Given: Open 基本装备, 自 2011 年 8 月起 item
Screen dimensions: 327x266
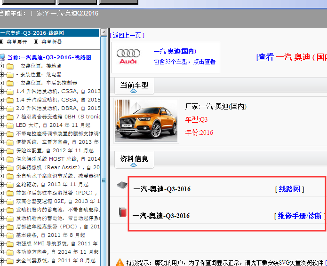Looking at the screenshot, I should 51,235.
